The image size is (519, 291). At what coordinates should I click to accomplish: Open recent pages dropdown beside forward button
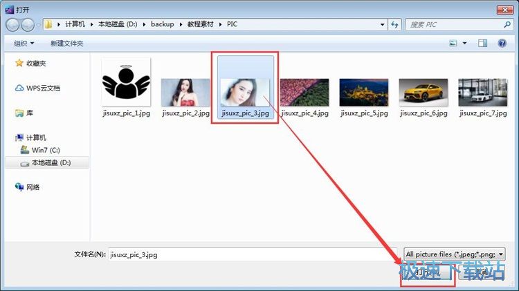tap(38, 25)
